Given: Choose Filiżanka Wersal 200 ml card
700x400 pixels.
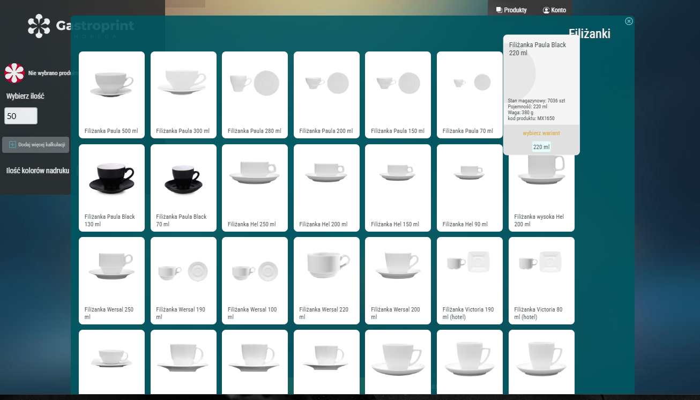Looking at the screenshot, I should (398, 280).
